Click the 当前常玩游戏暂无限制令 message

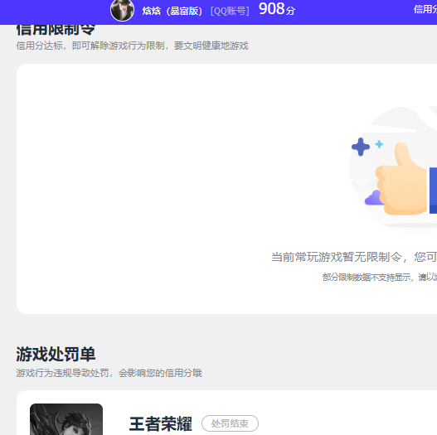pos(354,257)
